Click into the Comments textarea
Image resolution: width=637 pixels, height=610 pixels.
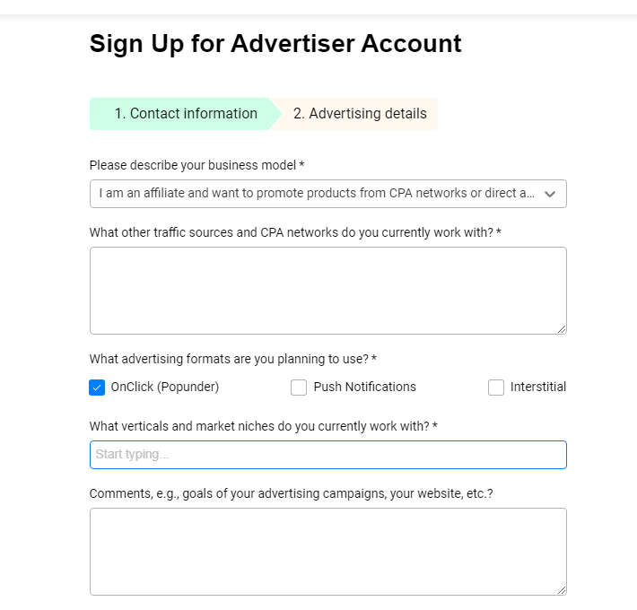tap(327, 552)
